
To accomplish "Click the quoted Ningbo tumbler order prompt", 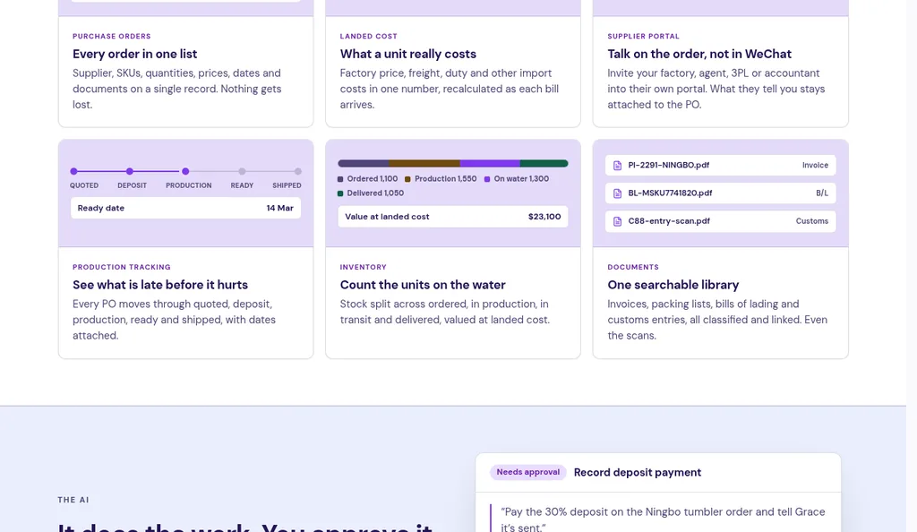I will pos(663,519).
